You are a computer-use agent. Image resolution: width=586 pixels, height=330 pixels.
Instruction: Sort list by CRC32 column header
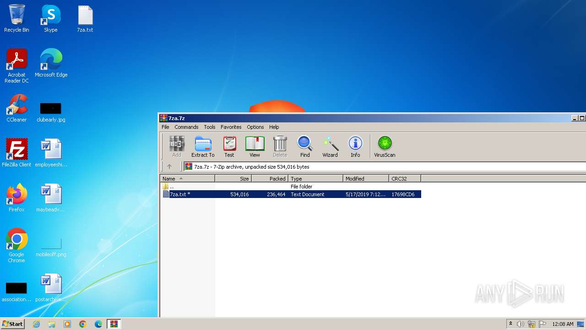click(x=405, y=179)
